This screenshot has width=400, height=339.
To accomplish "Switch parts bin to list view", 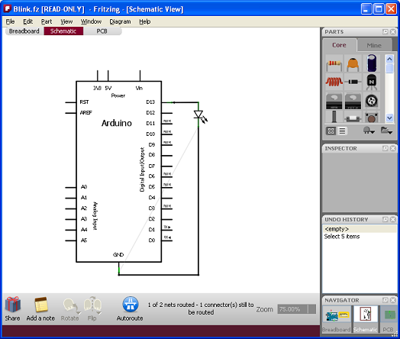I will pyautogui.click(x=342, y=131).
